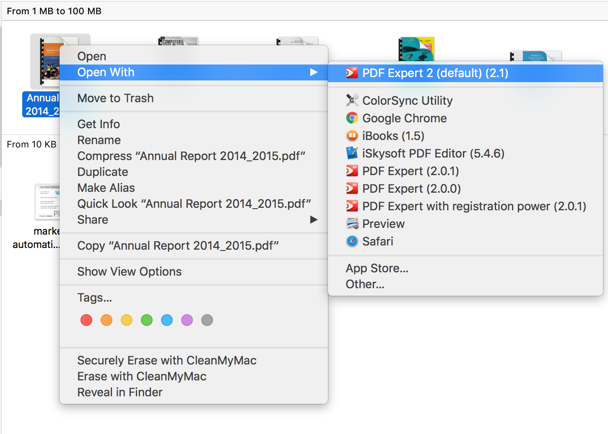Select the marke automati... document thumbnail
Image resolution: width=608 pixels, height=434 pixels.
pos(47,201)
